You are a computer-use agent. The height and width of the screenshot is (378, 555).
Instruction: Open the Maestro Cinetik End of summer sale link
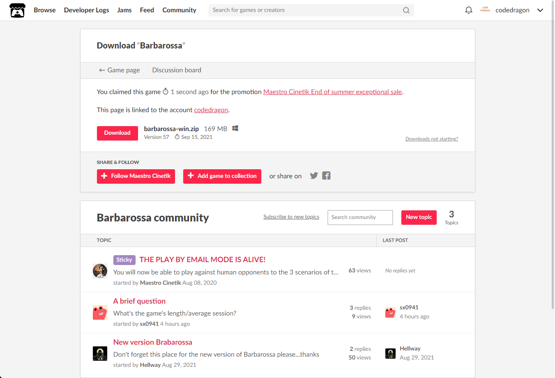click(x=332, y=92)
